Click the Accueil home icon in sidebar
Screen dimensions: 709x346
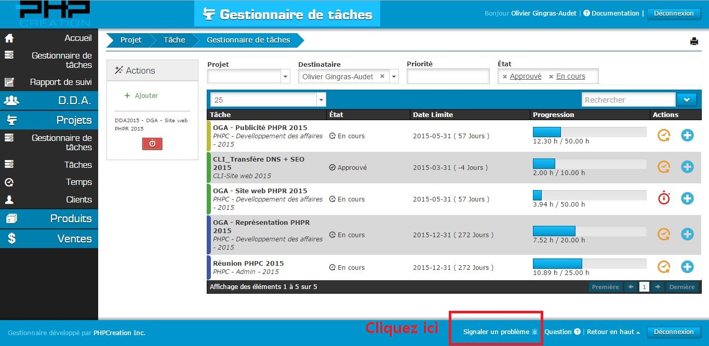pos(9,38)
